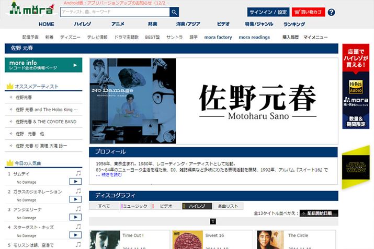Viewport: 374px width, 249px height.
Task: Click ドラマ主題歌 sub-navigation link
Action: (x=127, y=37)
